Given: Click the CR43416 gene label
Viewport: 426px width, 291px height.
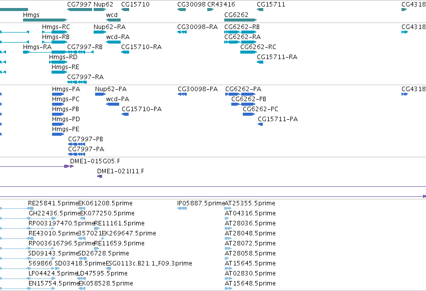Looking at the screenshot, I should tap(221, 5).
